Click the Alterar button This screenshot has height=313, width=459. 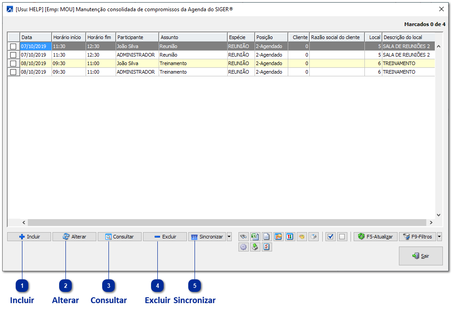coord(74,237)
